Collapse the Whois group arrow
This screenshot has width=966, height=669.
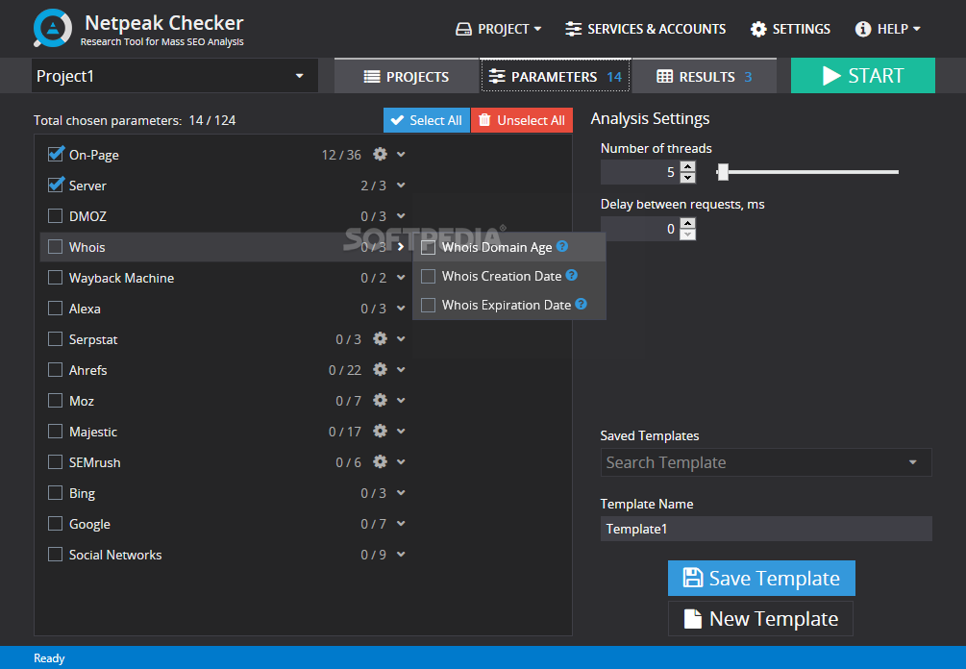[x=401, y=246]
